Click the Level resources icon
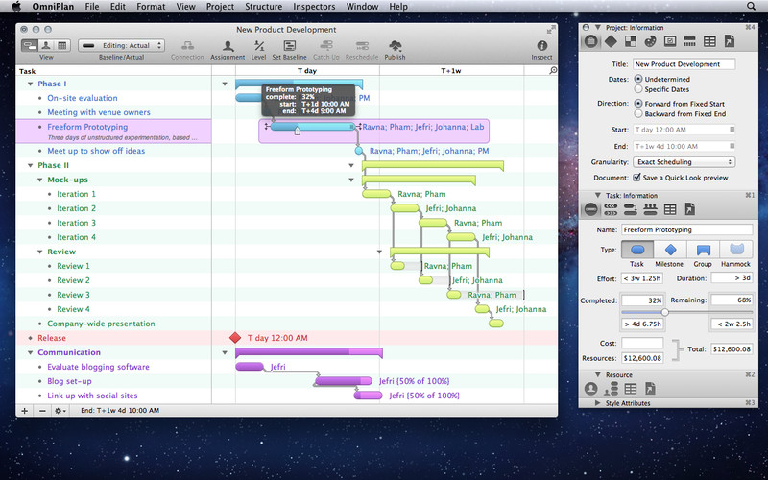 pyautogui.click(x=259, y=46)
